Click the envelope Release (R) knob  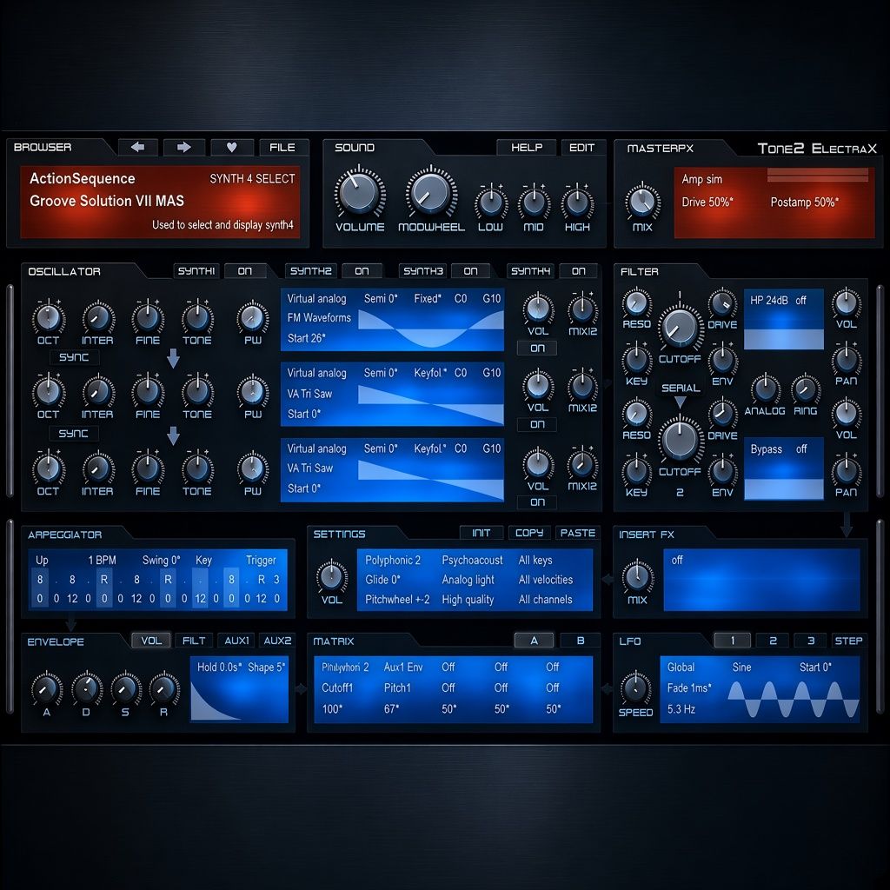[x=163, y=688]
